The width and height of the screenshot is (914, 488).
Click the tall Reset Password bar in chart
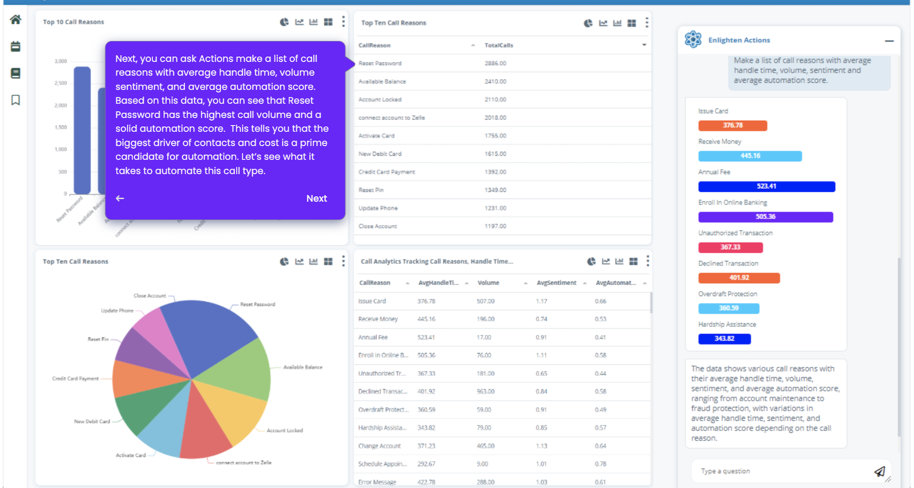(82, 130)
